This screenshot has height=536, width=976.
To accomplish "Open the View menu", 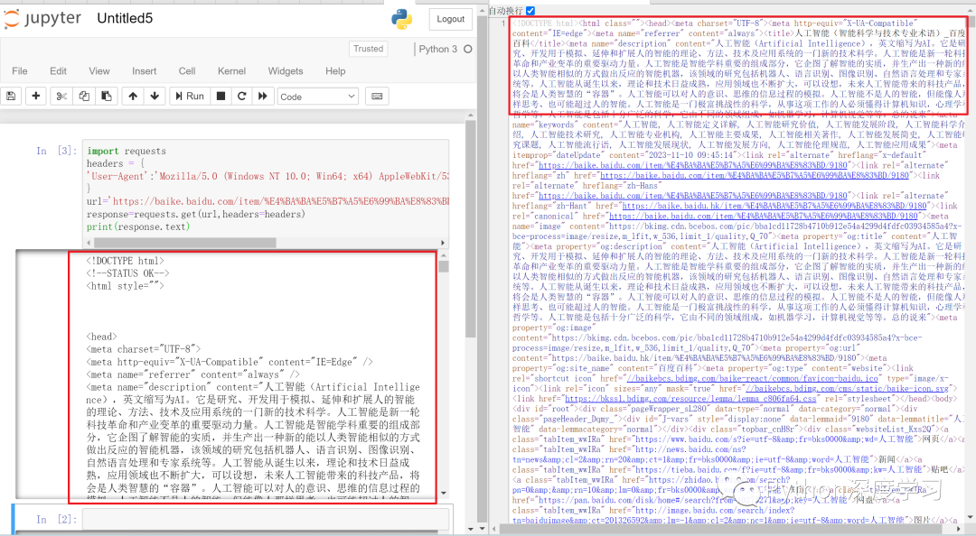I will point(99,71).
